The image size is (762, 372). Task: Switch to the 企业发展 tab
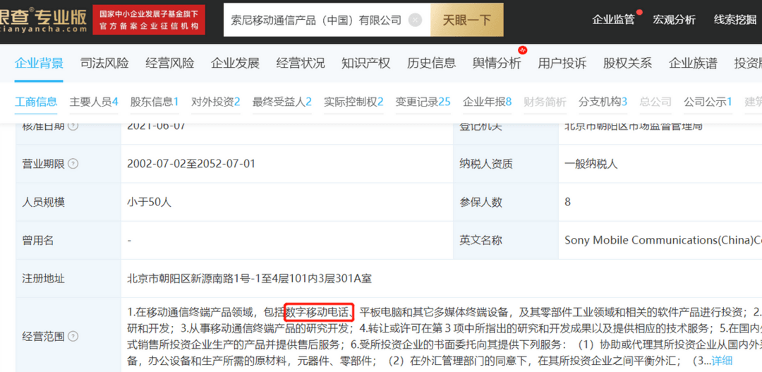click(235, 64)
